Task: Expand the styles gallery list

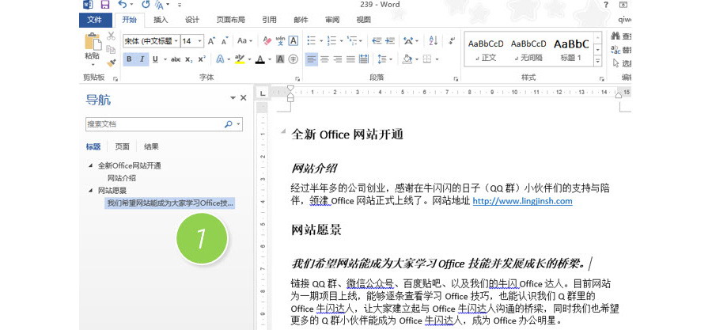Action: [x=597, y=60]
